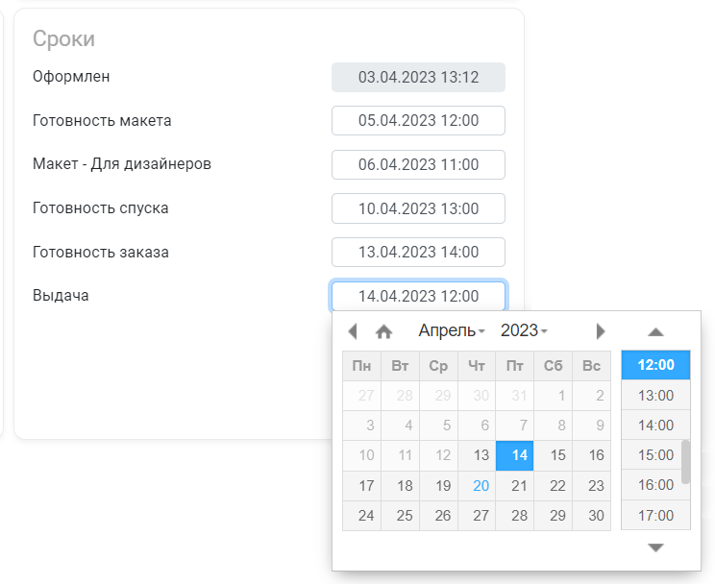
Task: Click the Выдача date field
Action: (418, 296)
